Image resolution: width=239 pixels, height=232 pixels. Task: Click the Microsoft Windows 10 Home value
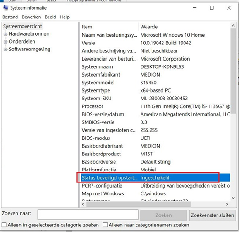[173, 35]
